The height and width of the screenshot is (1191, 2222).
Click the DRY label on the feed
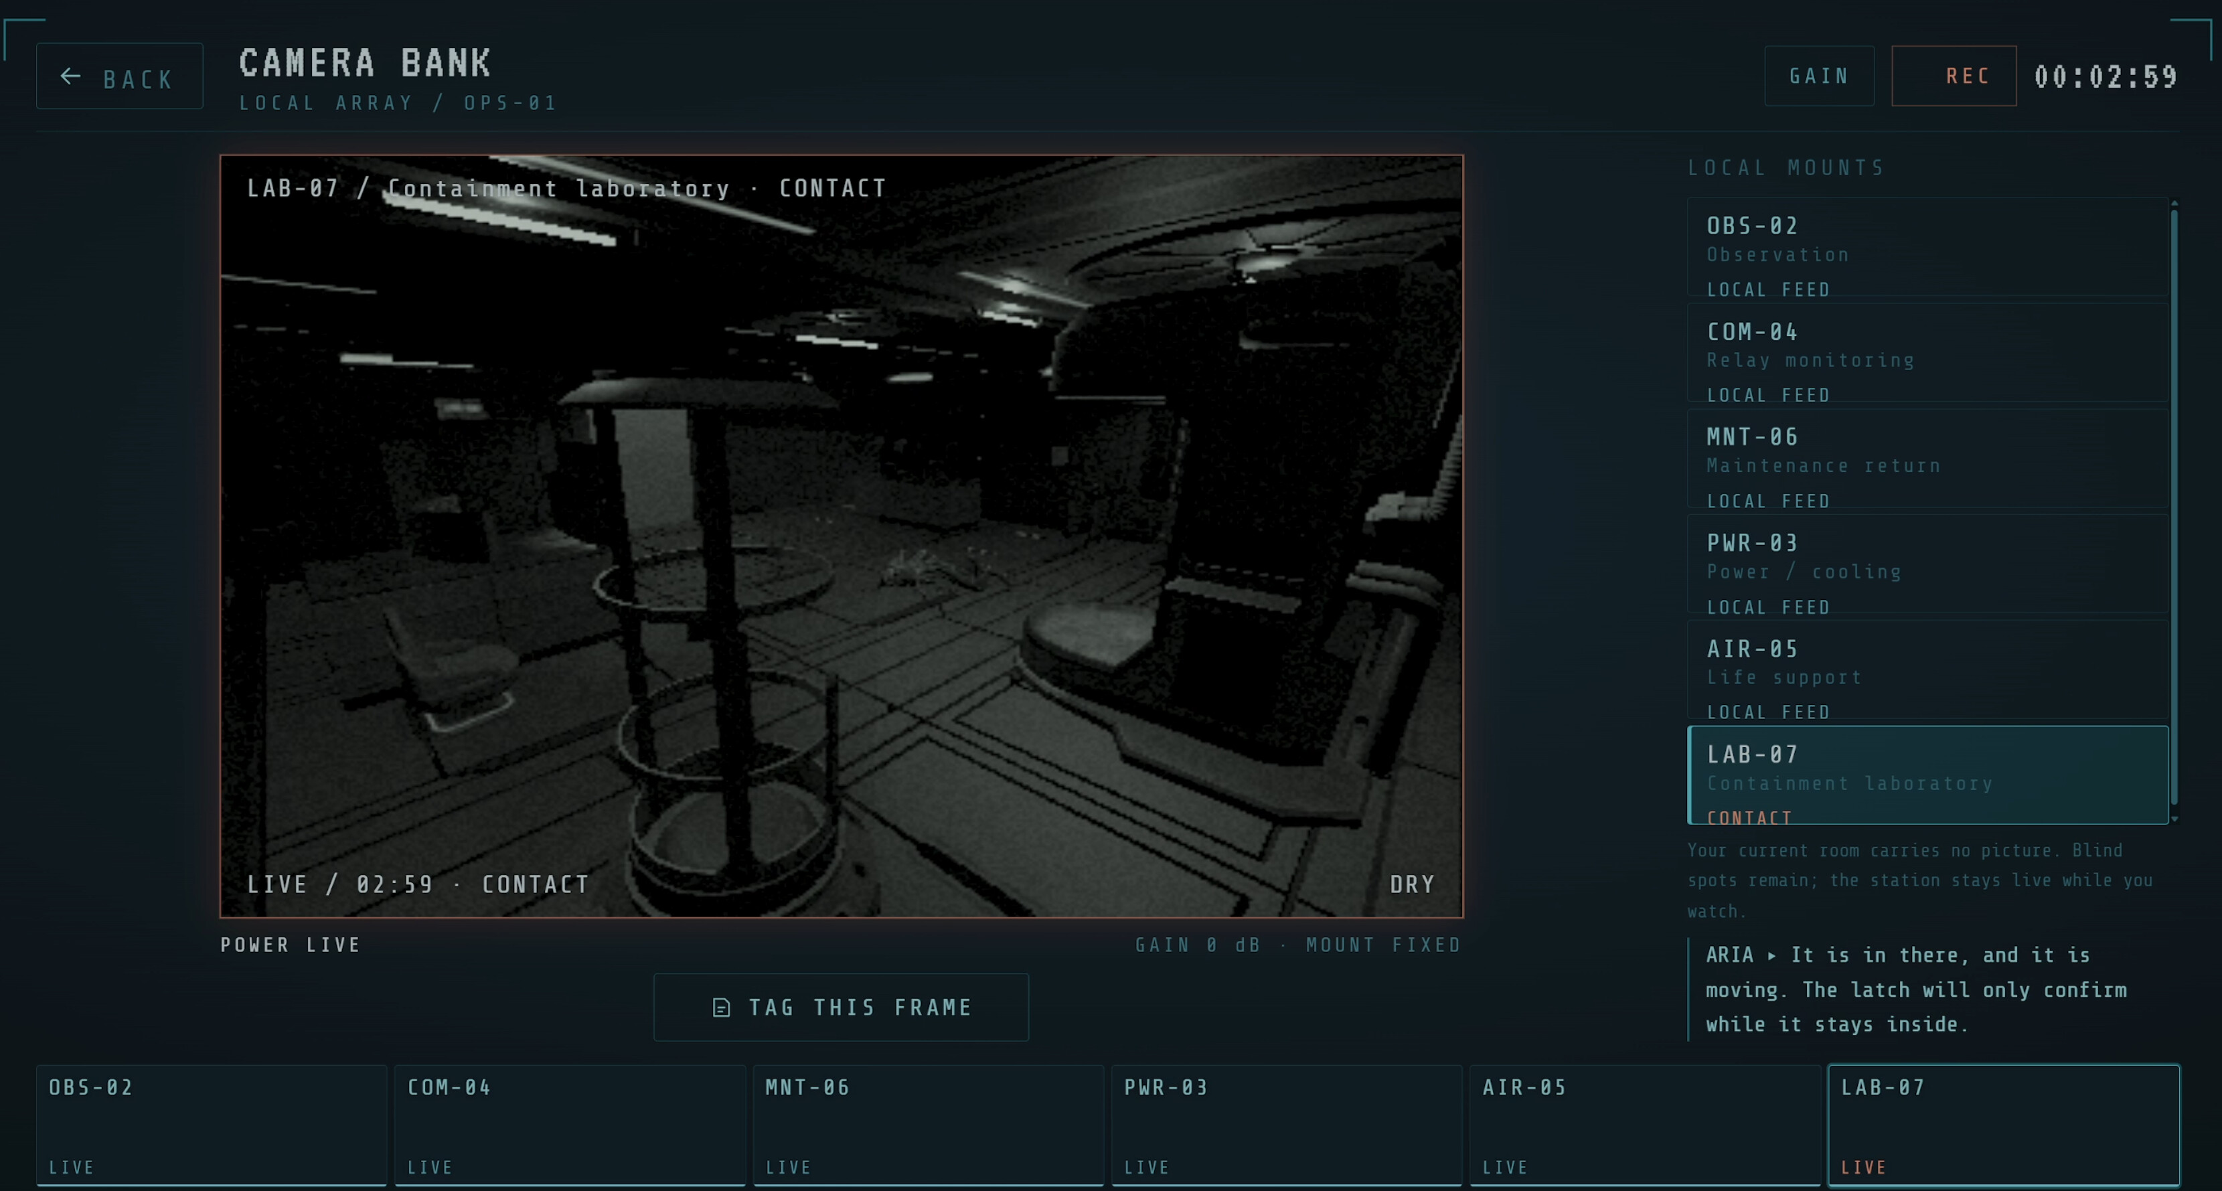[x=1412, y=885]
